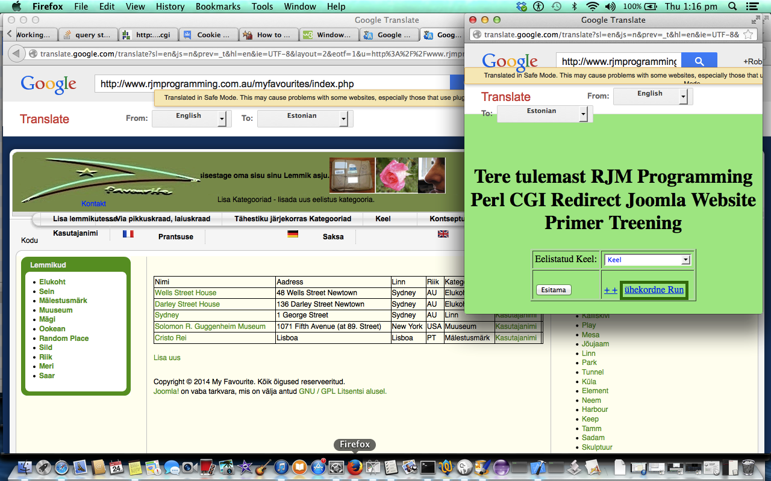The image size is (771, 481).
Task: Click Firefox icon in the Dock
Action: coord(355,467)
